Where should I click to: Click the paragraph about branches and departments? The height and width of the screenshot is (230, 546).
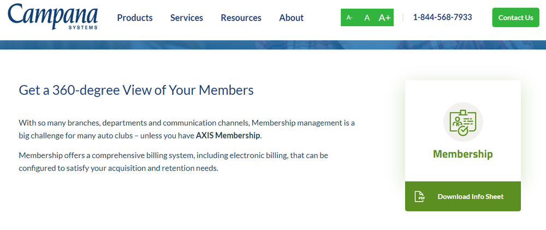pyautogui.click(x=187, y=129)
